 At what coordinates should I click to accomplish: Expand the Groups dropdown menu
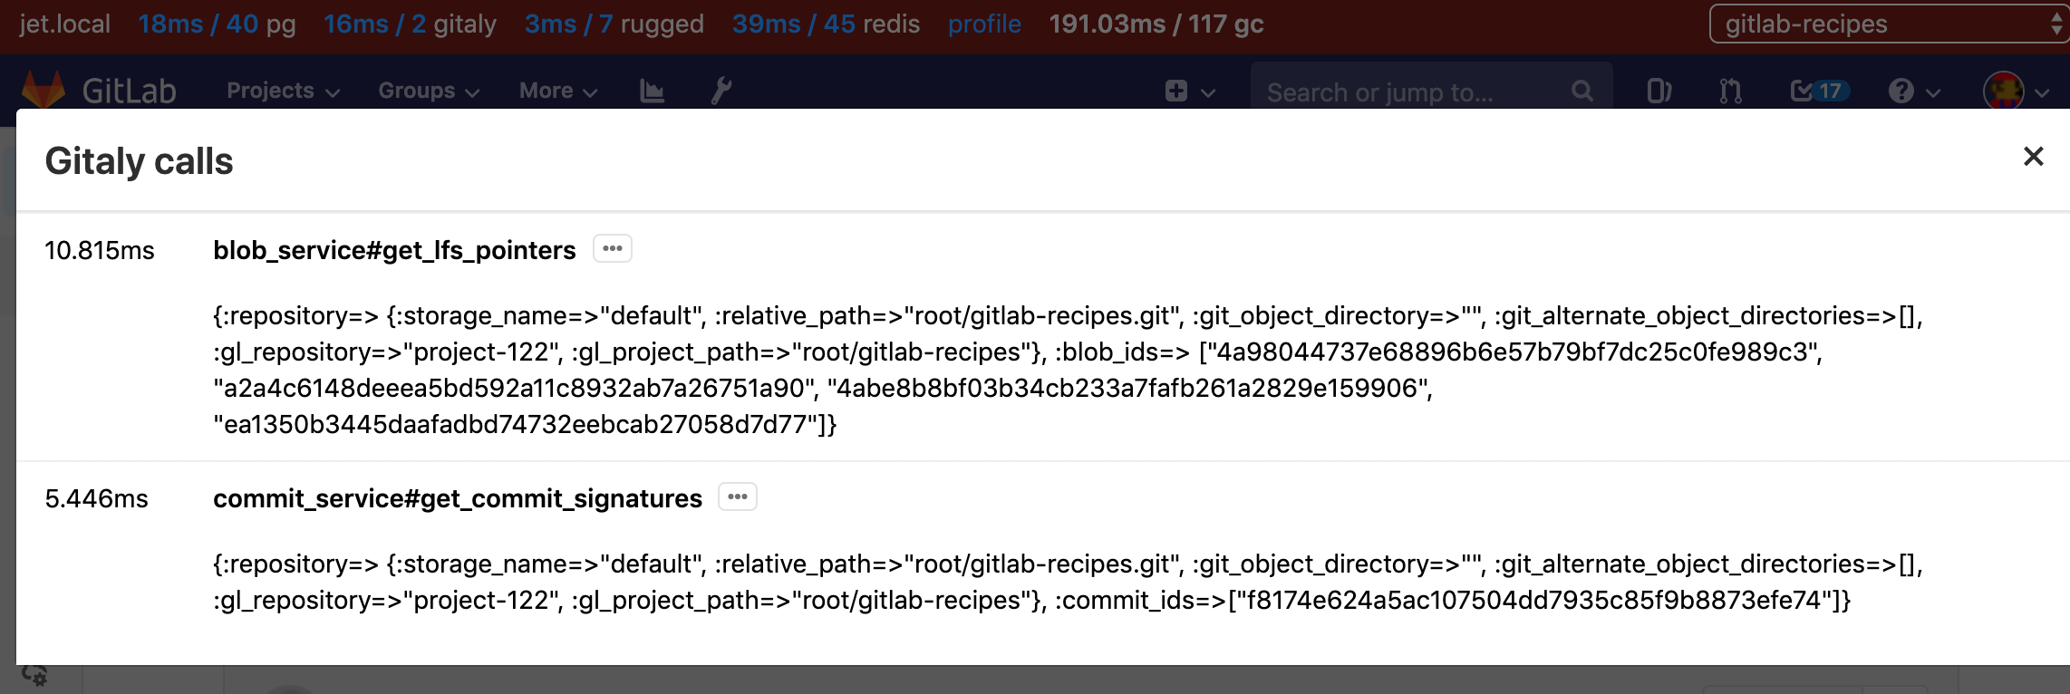click(428, 91)
